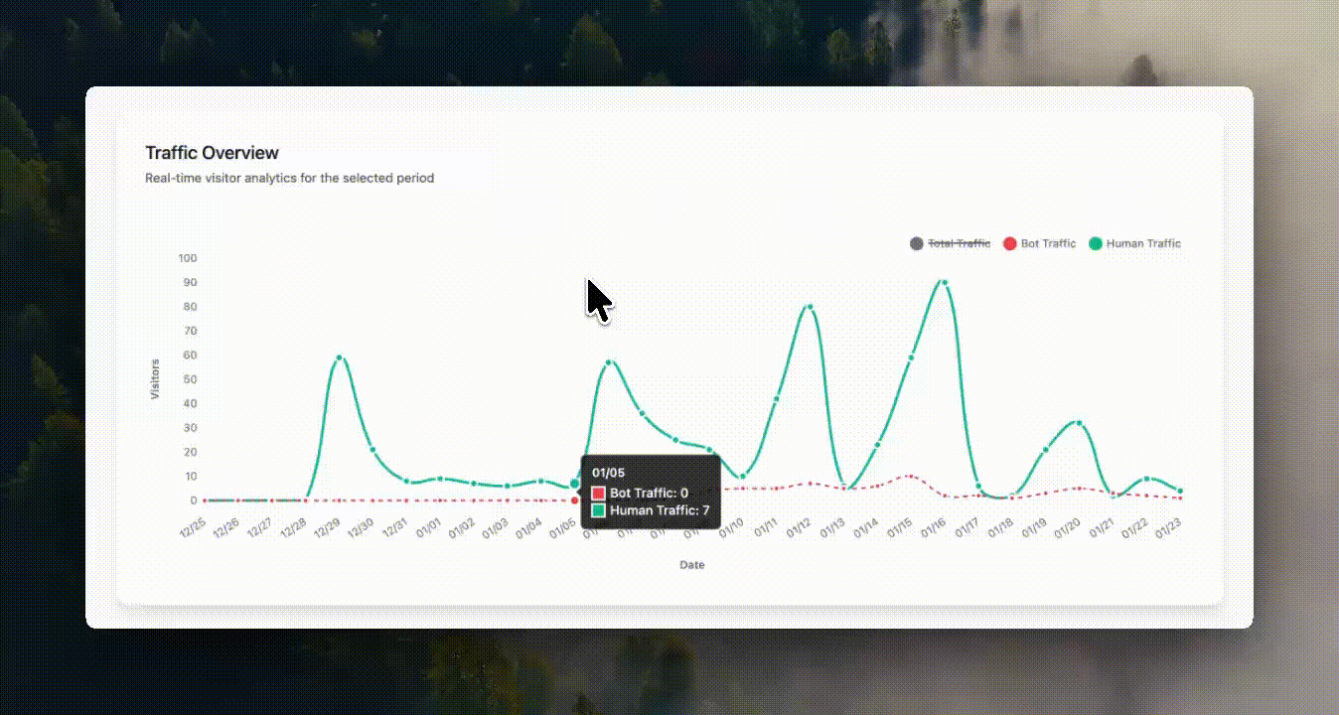Click the Traffic Overview heading
The height and width of the screenshot is (715, 1339).
click(x=212, y=153)
